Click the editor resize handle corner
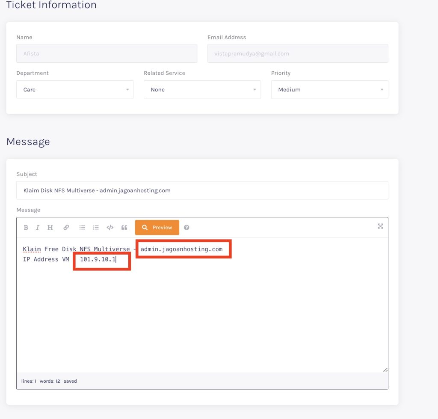438x419 pixels. pyautogui.click(x=385, y=369)
